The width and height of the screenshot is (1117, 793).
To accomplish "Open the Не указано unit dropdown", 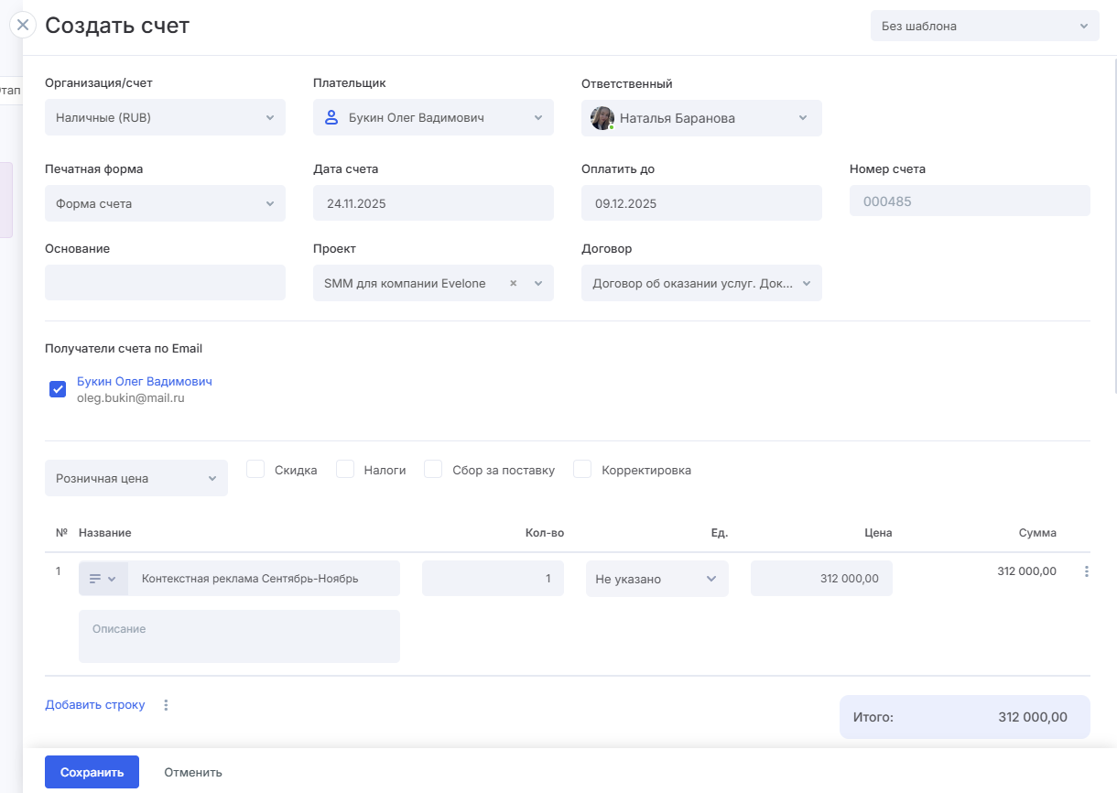I will pos(656,579).
